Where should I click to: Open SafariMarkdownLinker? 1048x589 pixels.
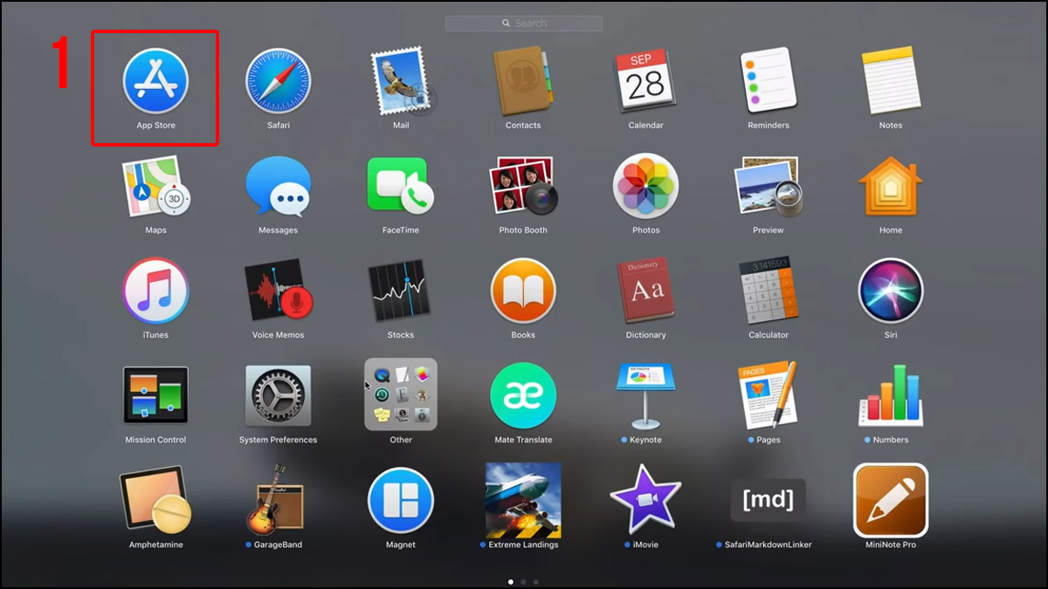[769, 500]
